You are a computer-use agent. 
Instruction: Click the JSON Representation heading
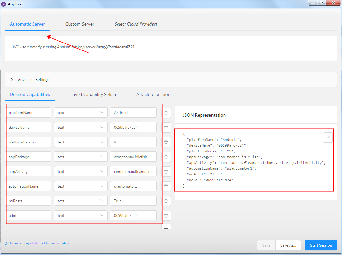coord(204,115)
